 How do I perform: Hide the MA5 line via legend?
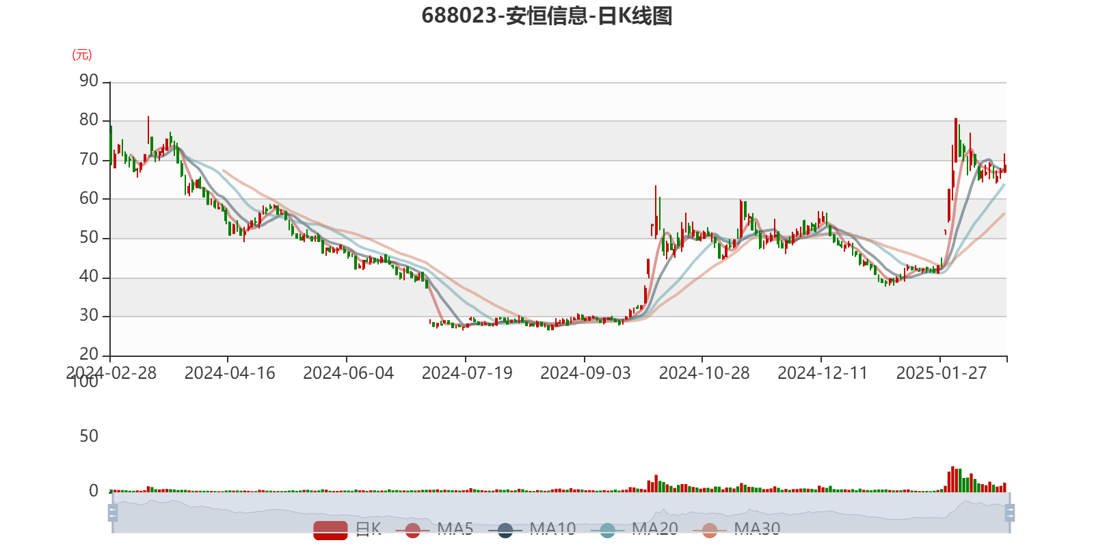434,529
